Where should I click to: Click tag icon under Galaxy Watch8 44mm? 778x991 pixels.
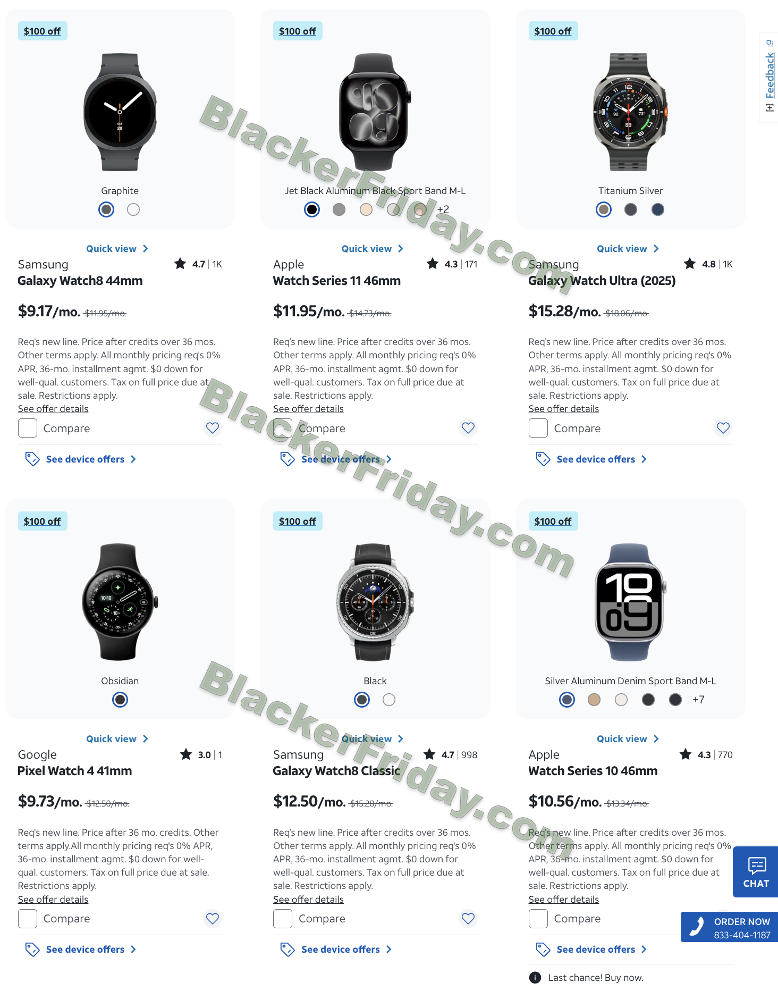[x=32, y=459]
